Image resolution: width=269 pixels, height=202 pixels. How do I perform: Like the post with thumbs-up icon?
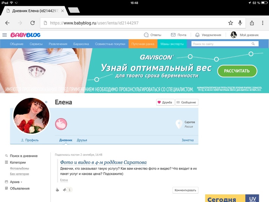tap(57, 190)
